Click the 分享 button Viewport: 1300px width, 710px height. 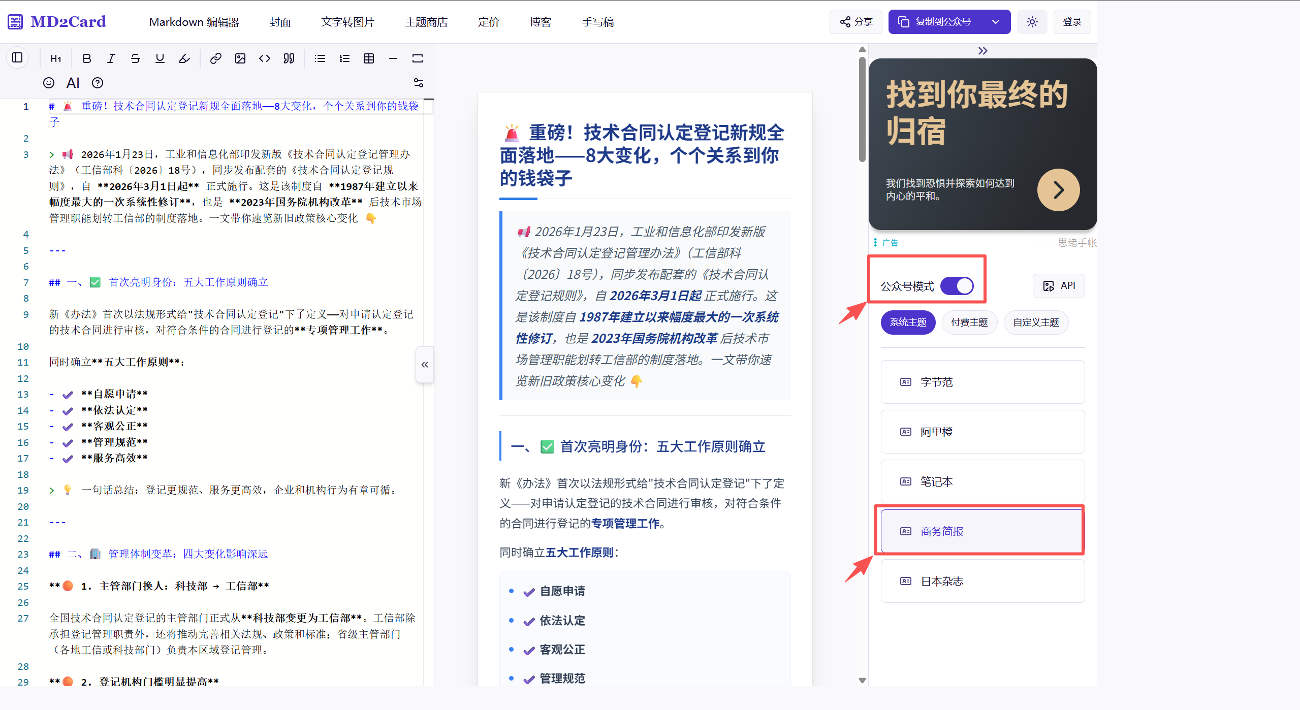(856, 22)
